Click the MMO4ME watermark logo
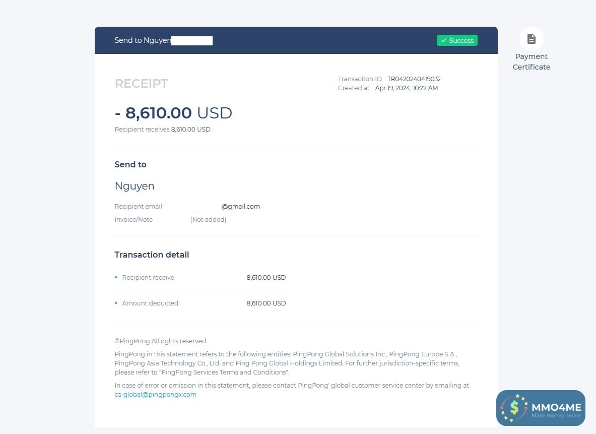 click(x=541, y=408)
